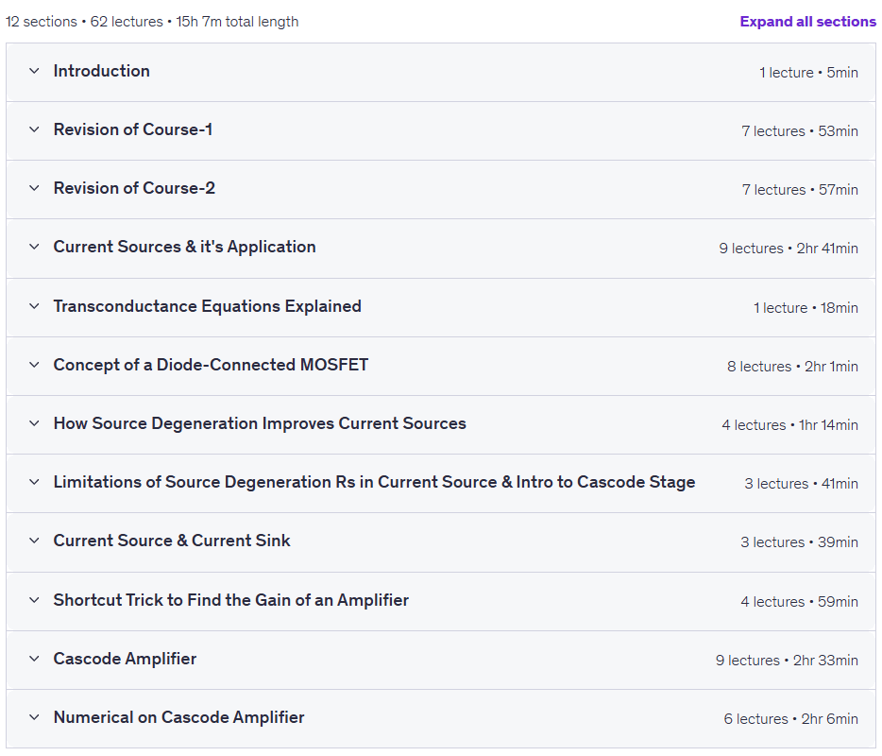The height and width of the screenshot is (756, 882).
Task: Open Shortcut Trick to Find the Gain title
Action: 231,600
